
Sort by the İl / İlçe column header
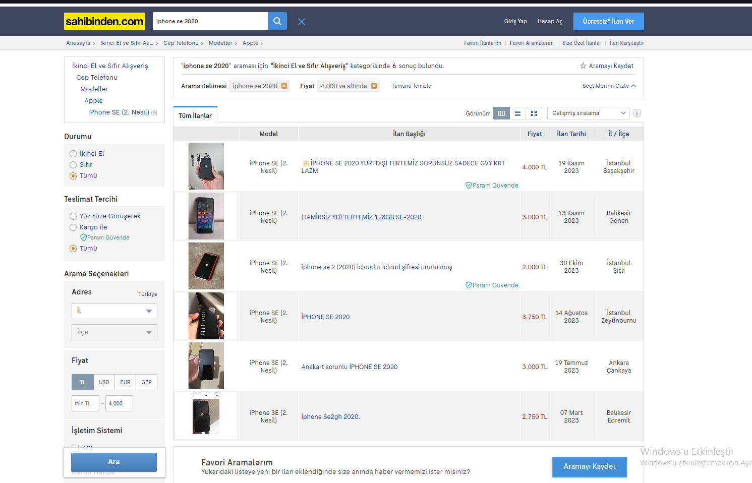pyautogui.click(x=619, y=134)
